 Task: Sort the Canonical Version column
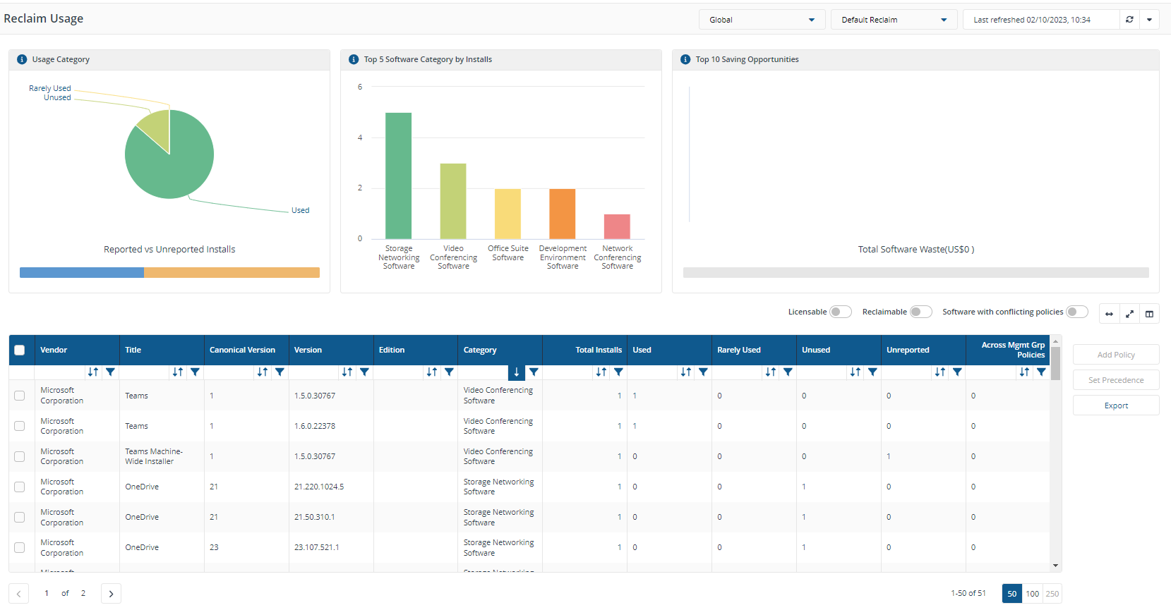coord(263,372)
